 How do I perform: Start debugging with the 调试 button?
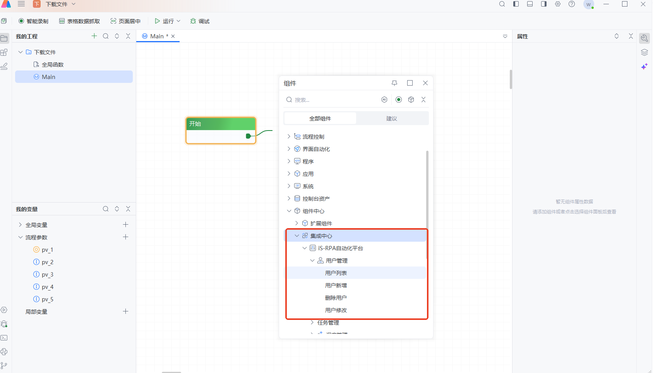pyautogui.click(x=200, y=21)
